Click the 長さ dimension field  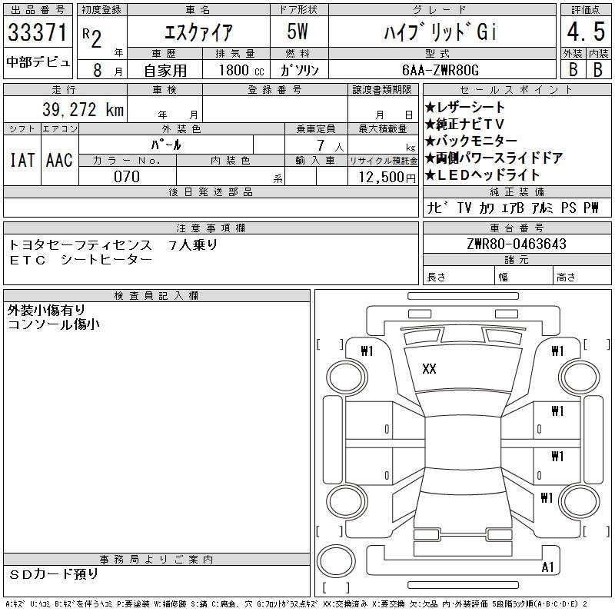click(459, 277)
